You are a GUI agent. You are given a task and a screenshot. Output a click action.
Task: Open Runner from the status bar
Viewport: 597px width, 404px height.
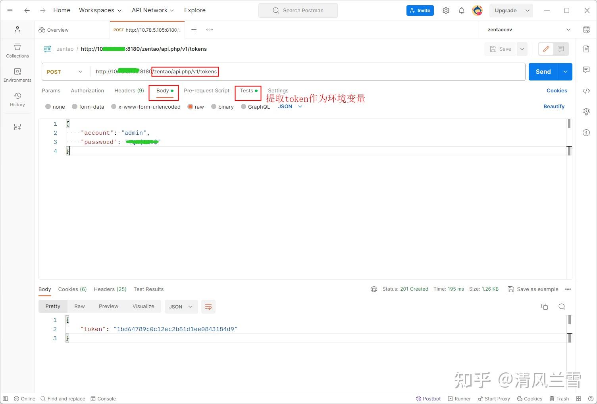pos(459,399)
